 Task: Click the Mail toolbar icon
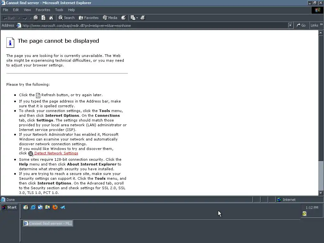(x=133, y=18)
